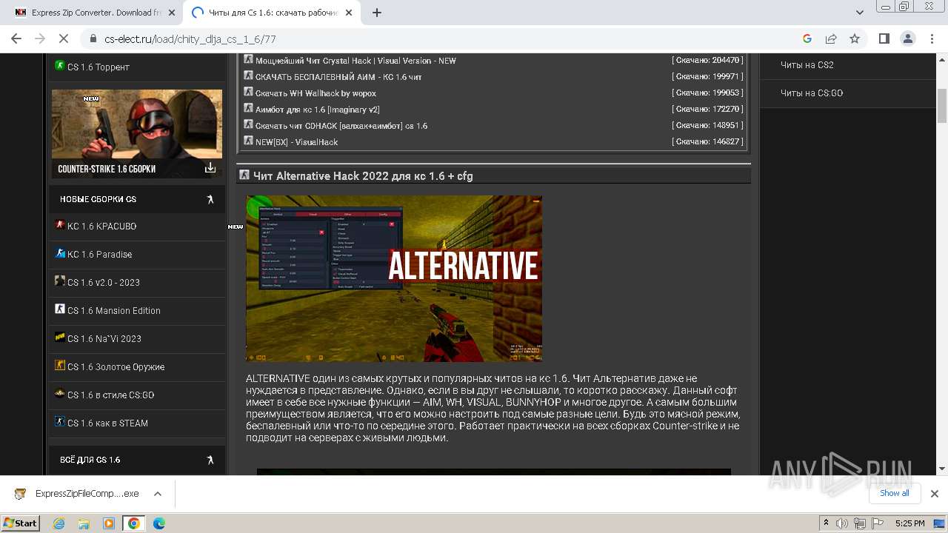Open Chrome three-dot menu
Screen dimensions: 948x533
click(x=931, y=38)
